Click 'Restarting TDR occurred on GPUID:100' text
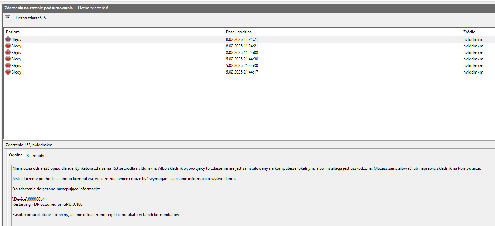Screen dimensions: 495x226 [48, 204]
